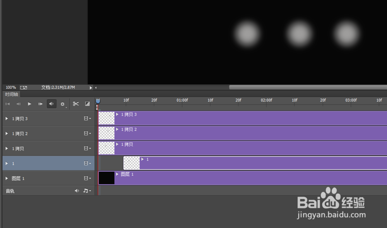Mute the 音轨 audio track
Image resolution: width=387 pixels, height=228 pixels.
click(77, 191)
